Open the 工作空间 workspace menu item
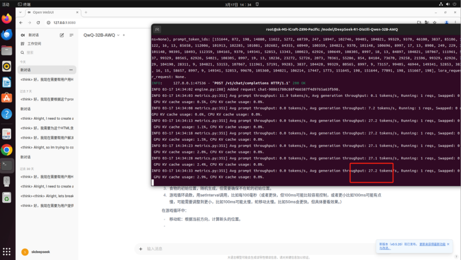Viewport: 461px width, 260px height. click(x=34, y=44)
